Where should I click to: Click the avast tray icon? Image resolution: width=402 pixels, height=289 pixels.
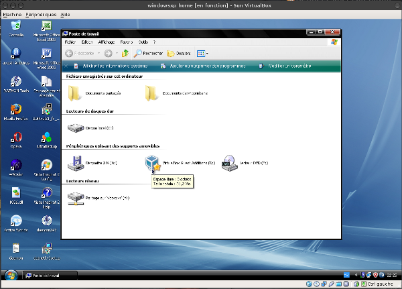(x=381, y=275)
